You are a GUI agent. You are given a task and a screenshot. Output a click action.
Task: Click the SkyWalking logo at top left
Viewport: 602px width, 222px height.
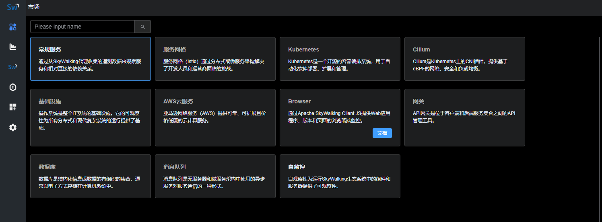click(13, 7)
